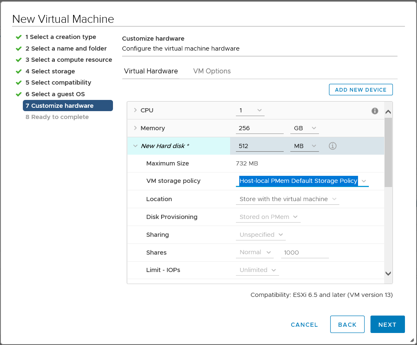Image resolution: width=417 pixels, height=345 pixels.
Task: Click the Next button
Action: [x=388, y=324]
